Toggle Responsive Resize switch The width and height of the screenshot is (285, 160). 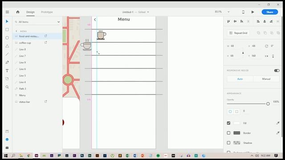pyautogui.click(x=277, y=70)
